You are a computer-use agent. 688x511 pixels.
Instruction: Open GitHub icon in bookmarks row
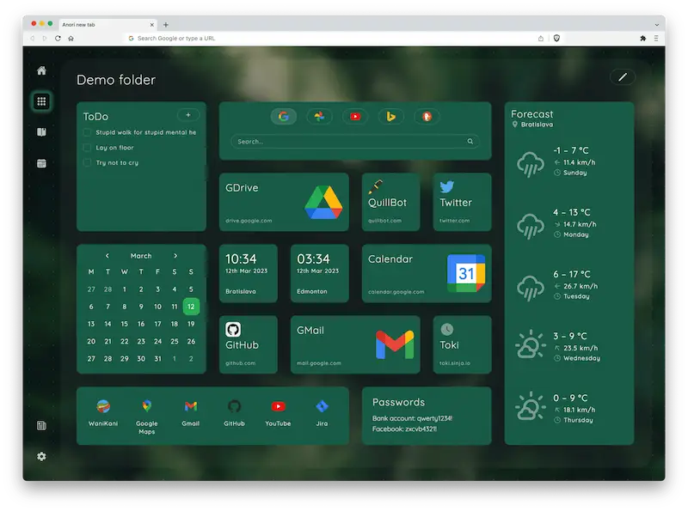tap(234, 413)
